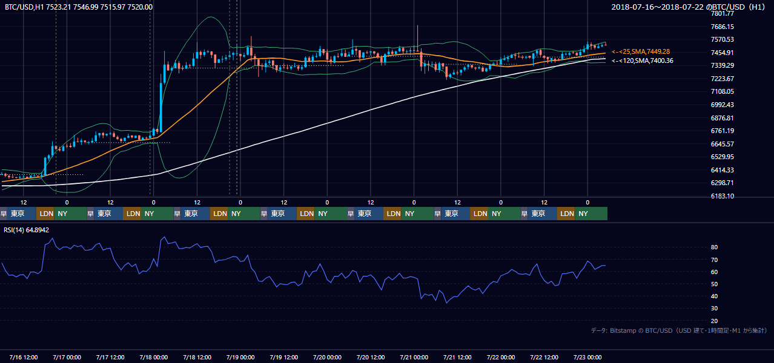Select time axis label 7/19 12:00
This screenshot has height=363, width=774.
[284, 357]
